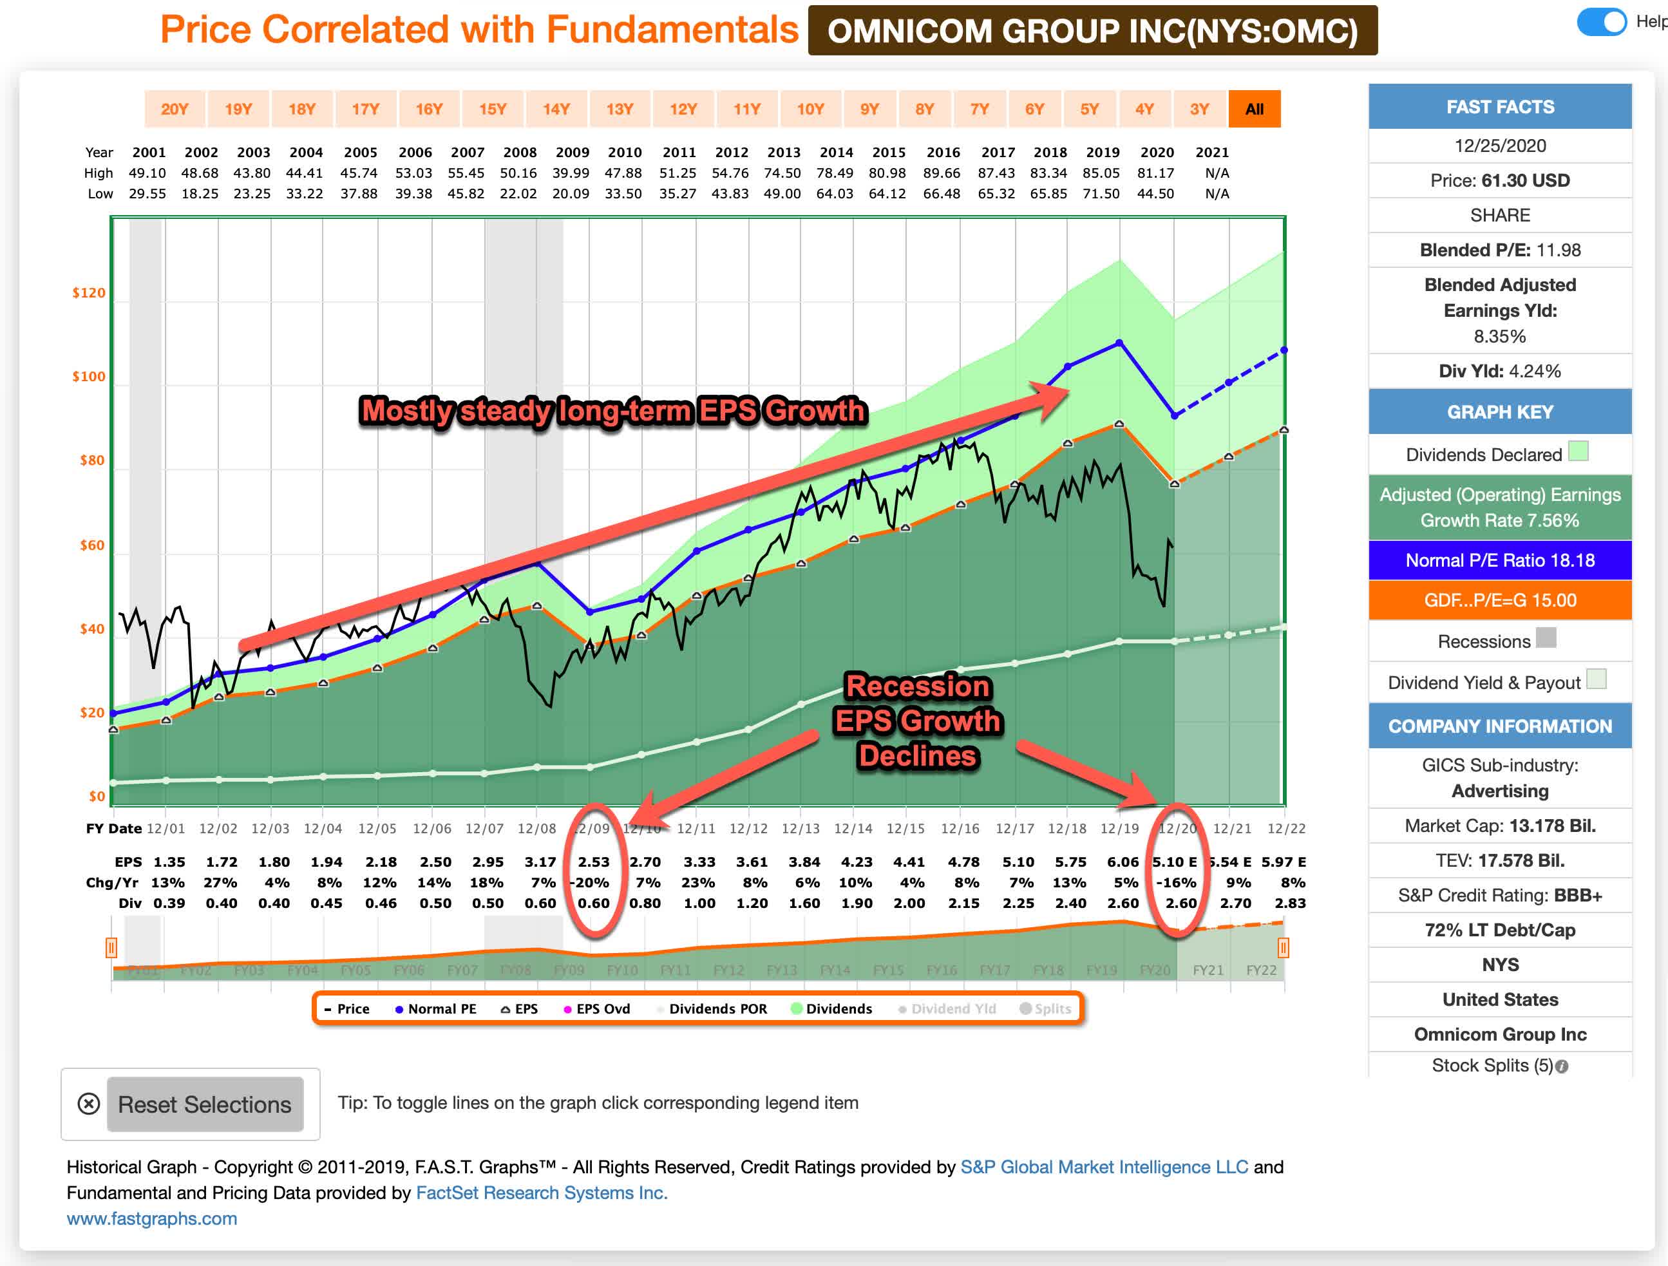
Task: Select the All time range tab
Action: click(1255, 109)
